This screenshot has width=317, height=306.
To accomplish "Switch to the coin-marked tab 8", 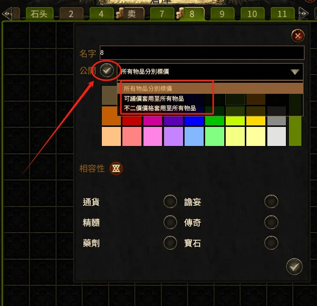I will click(191, 14).
